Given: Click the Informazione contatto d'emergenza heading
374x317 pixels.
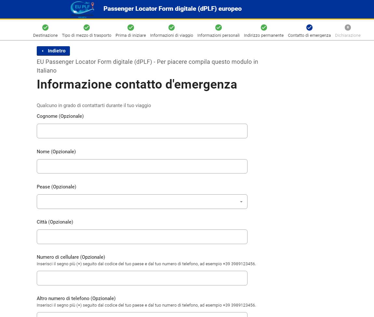Looking at the screenshot, I should [x=137, y=85].
